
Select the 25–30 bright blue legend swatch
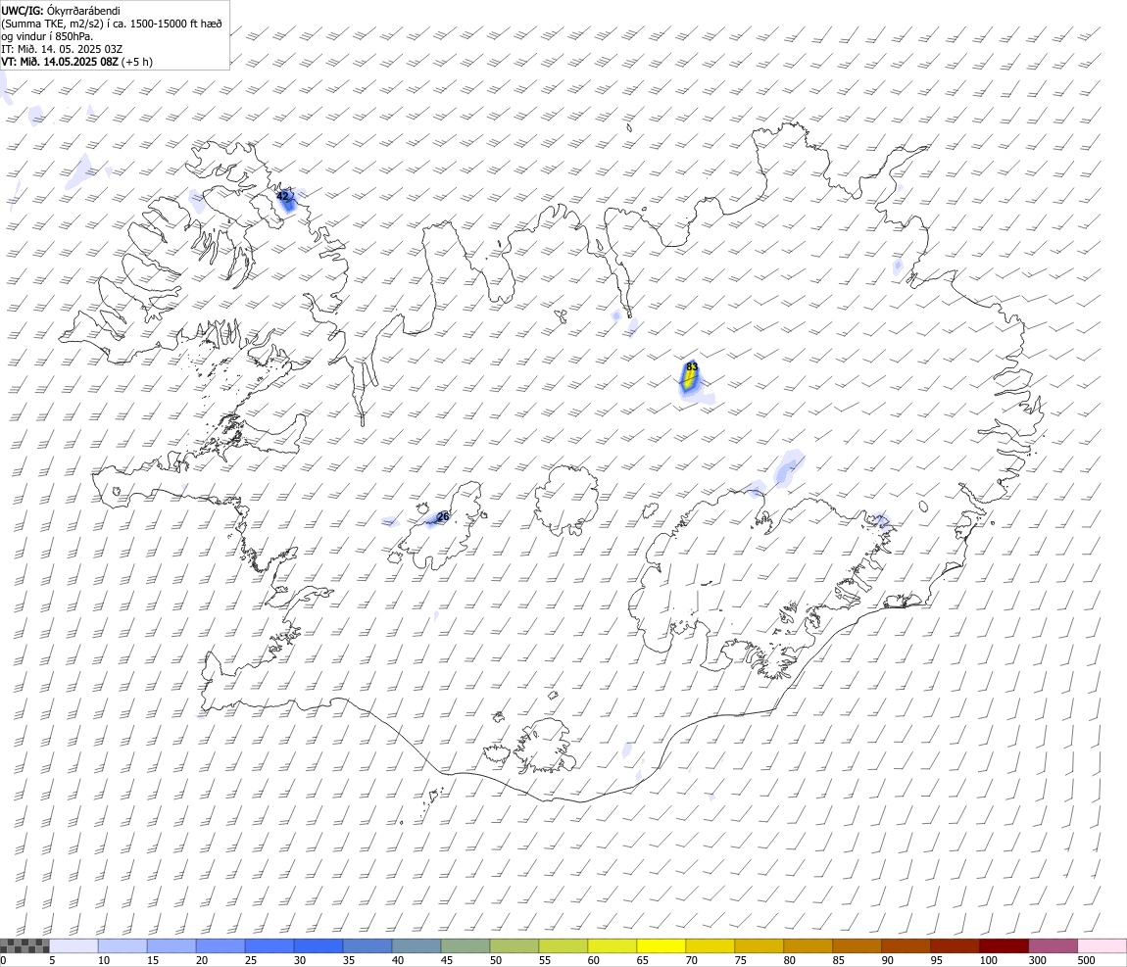pos(269,945)
